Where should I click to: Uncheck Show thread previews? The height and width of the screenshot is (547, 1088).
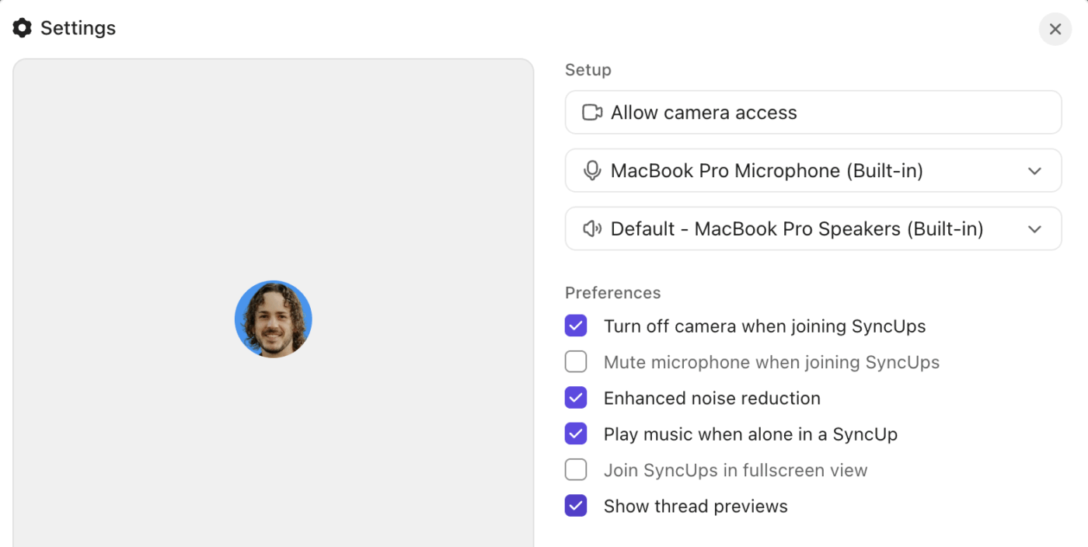tap(576, 505)
